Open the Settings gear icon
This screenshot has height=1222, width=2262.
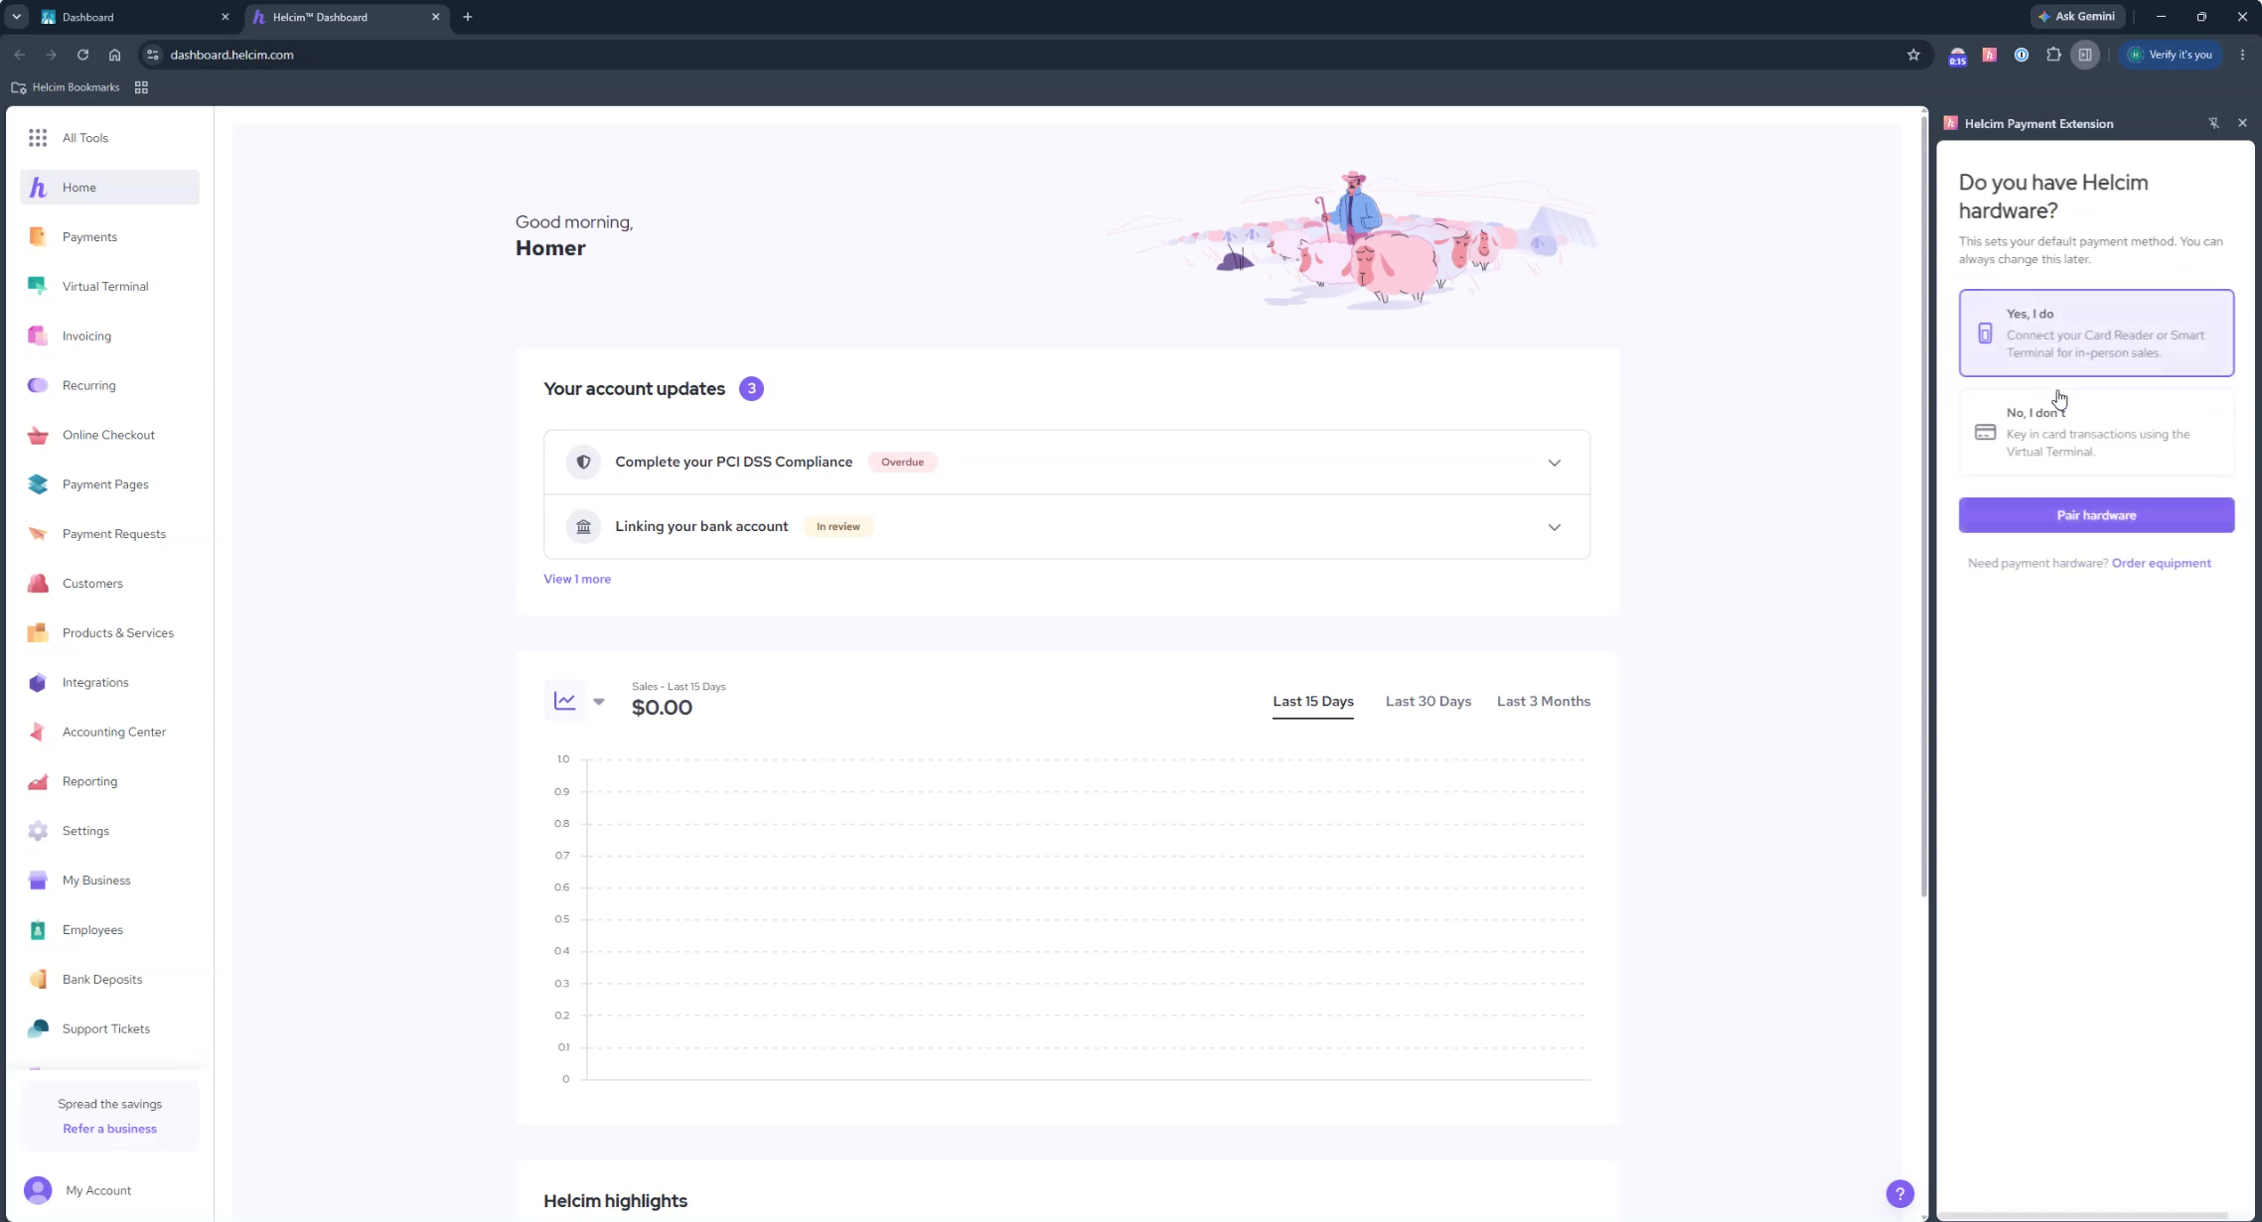(x=38, y=831)
